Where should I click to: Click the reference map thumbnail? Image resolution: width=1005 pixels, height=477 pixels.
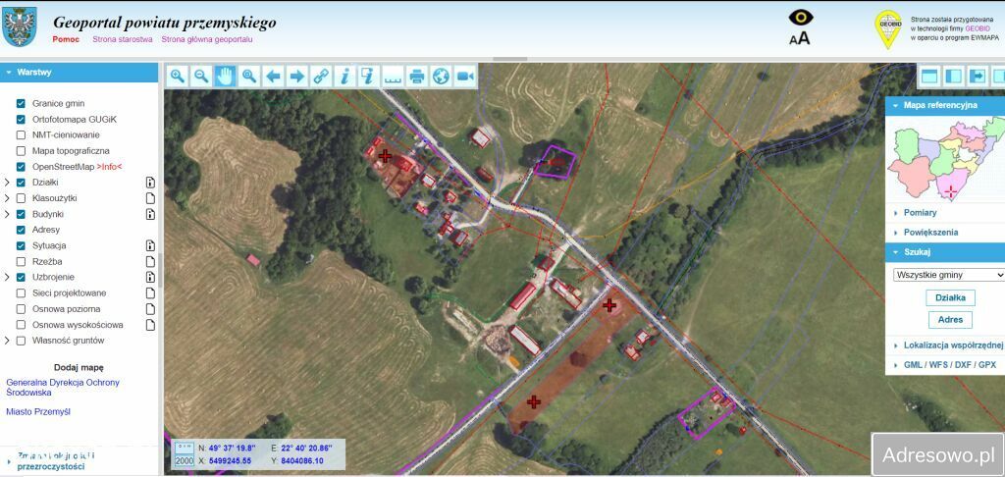(x=945, y=158)
